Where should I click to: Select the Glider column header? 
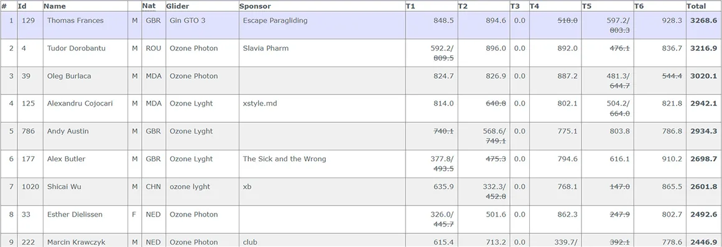point(177,6)
